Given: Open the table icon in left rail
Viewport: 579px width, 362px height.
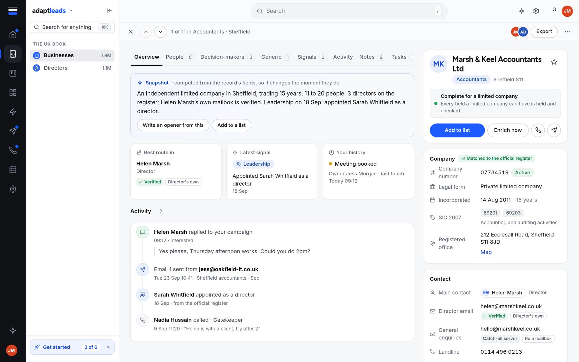Looking at the screenshot, I should tap(13, 170).
